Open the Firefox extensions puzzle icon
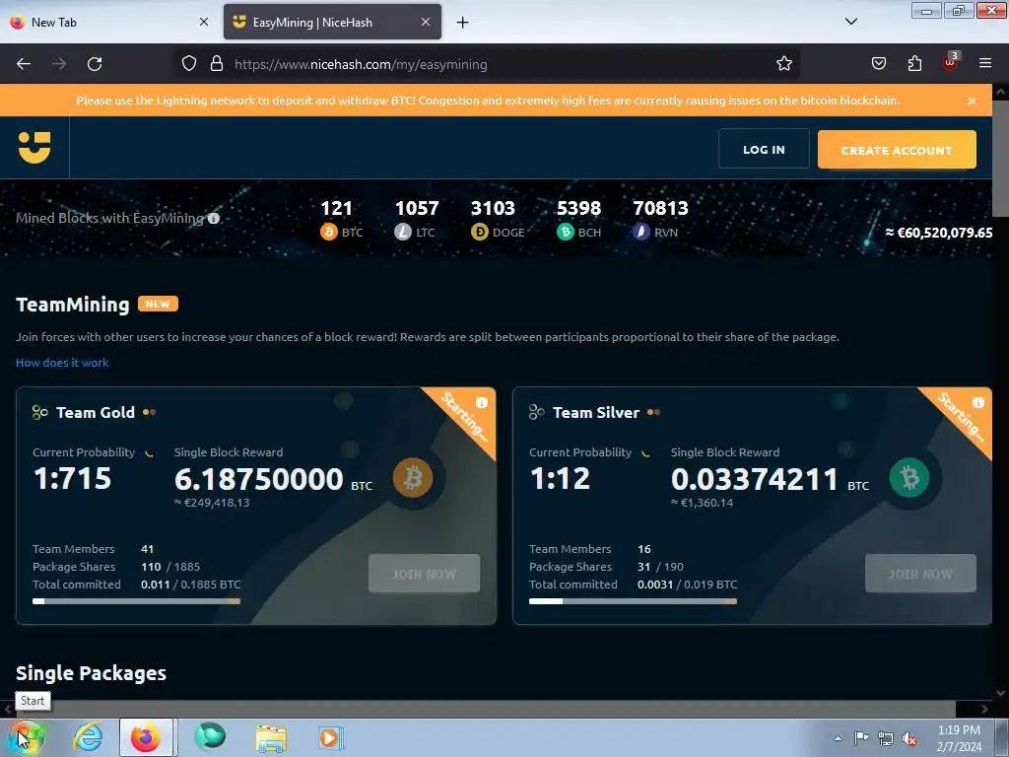This screenshot has height=757, width=1009. click(914, 64)
